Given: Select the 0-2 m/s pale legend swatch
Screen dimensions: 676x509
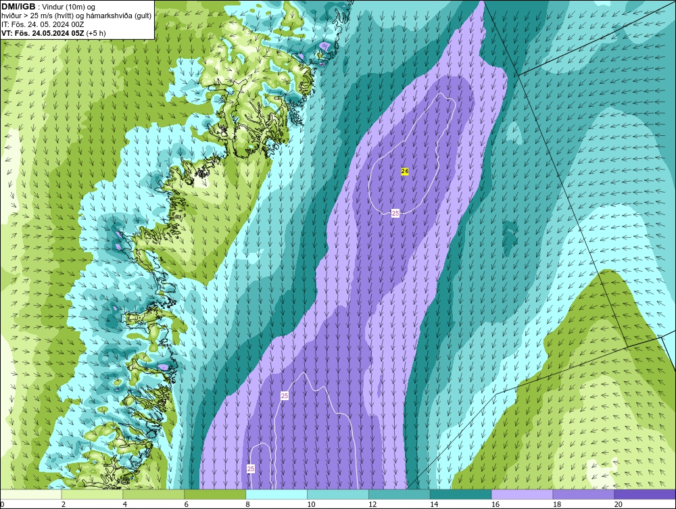Looking at the screenshot, I should point(30,494).
